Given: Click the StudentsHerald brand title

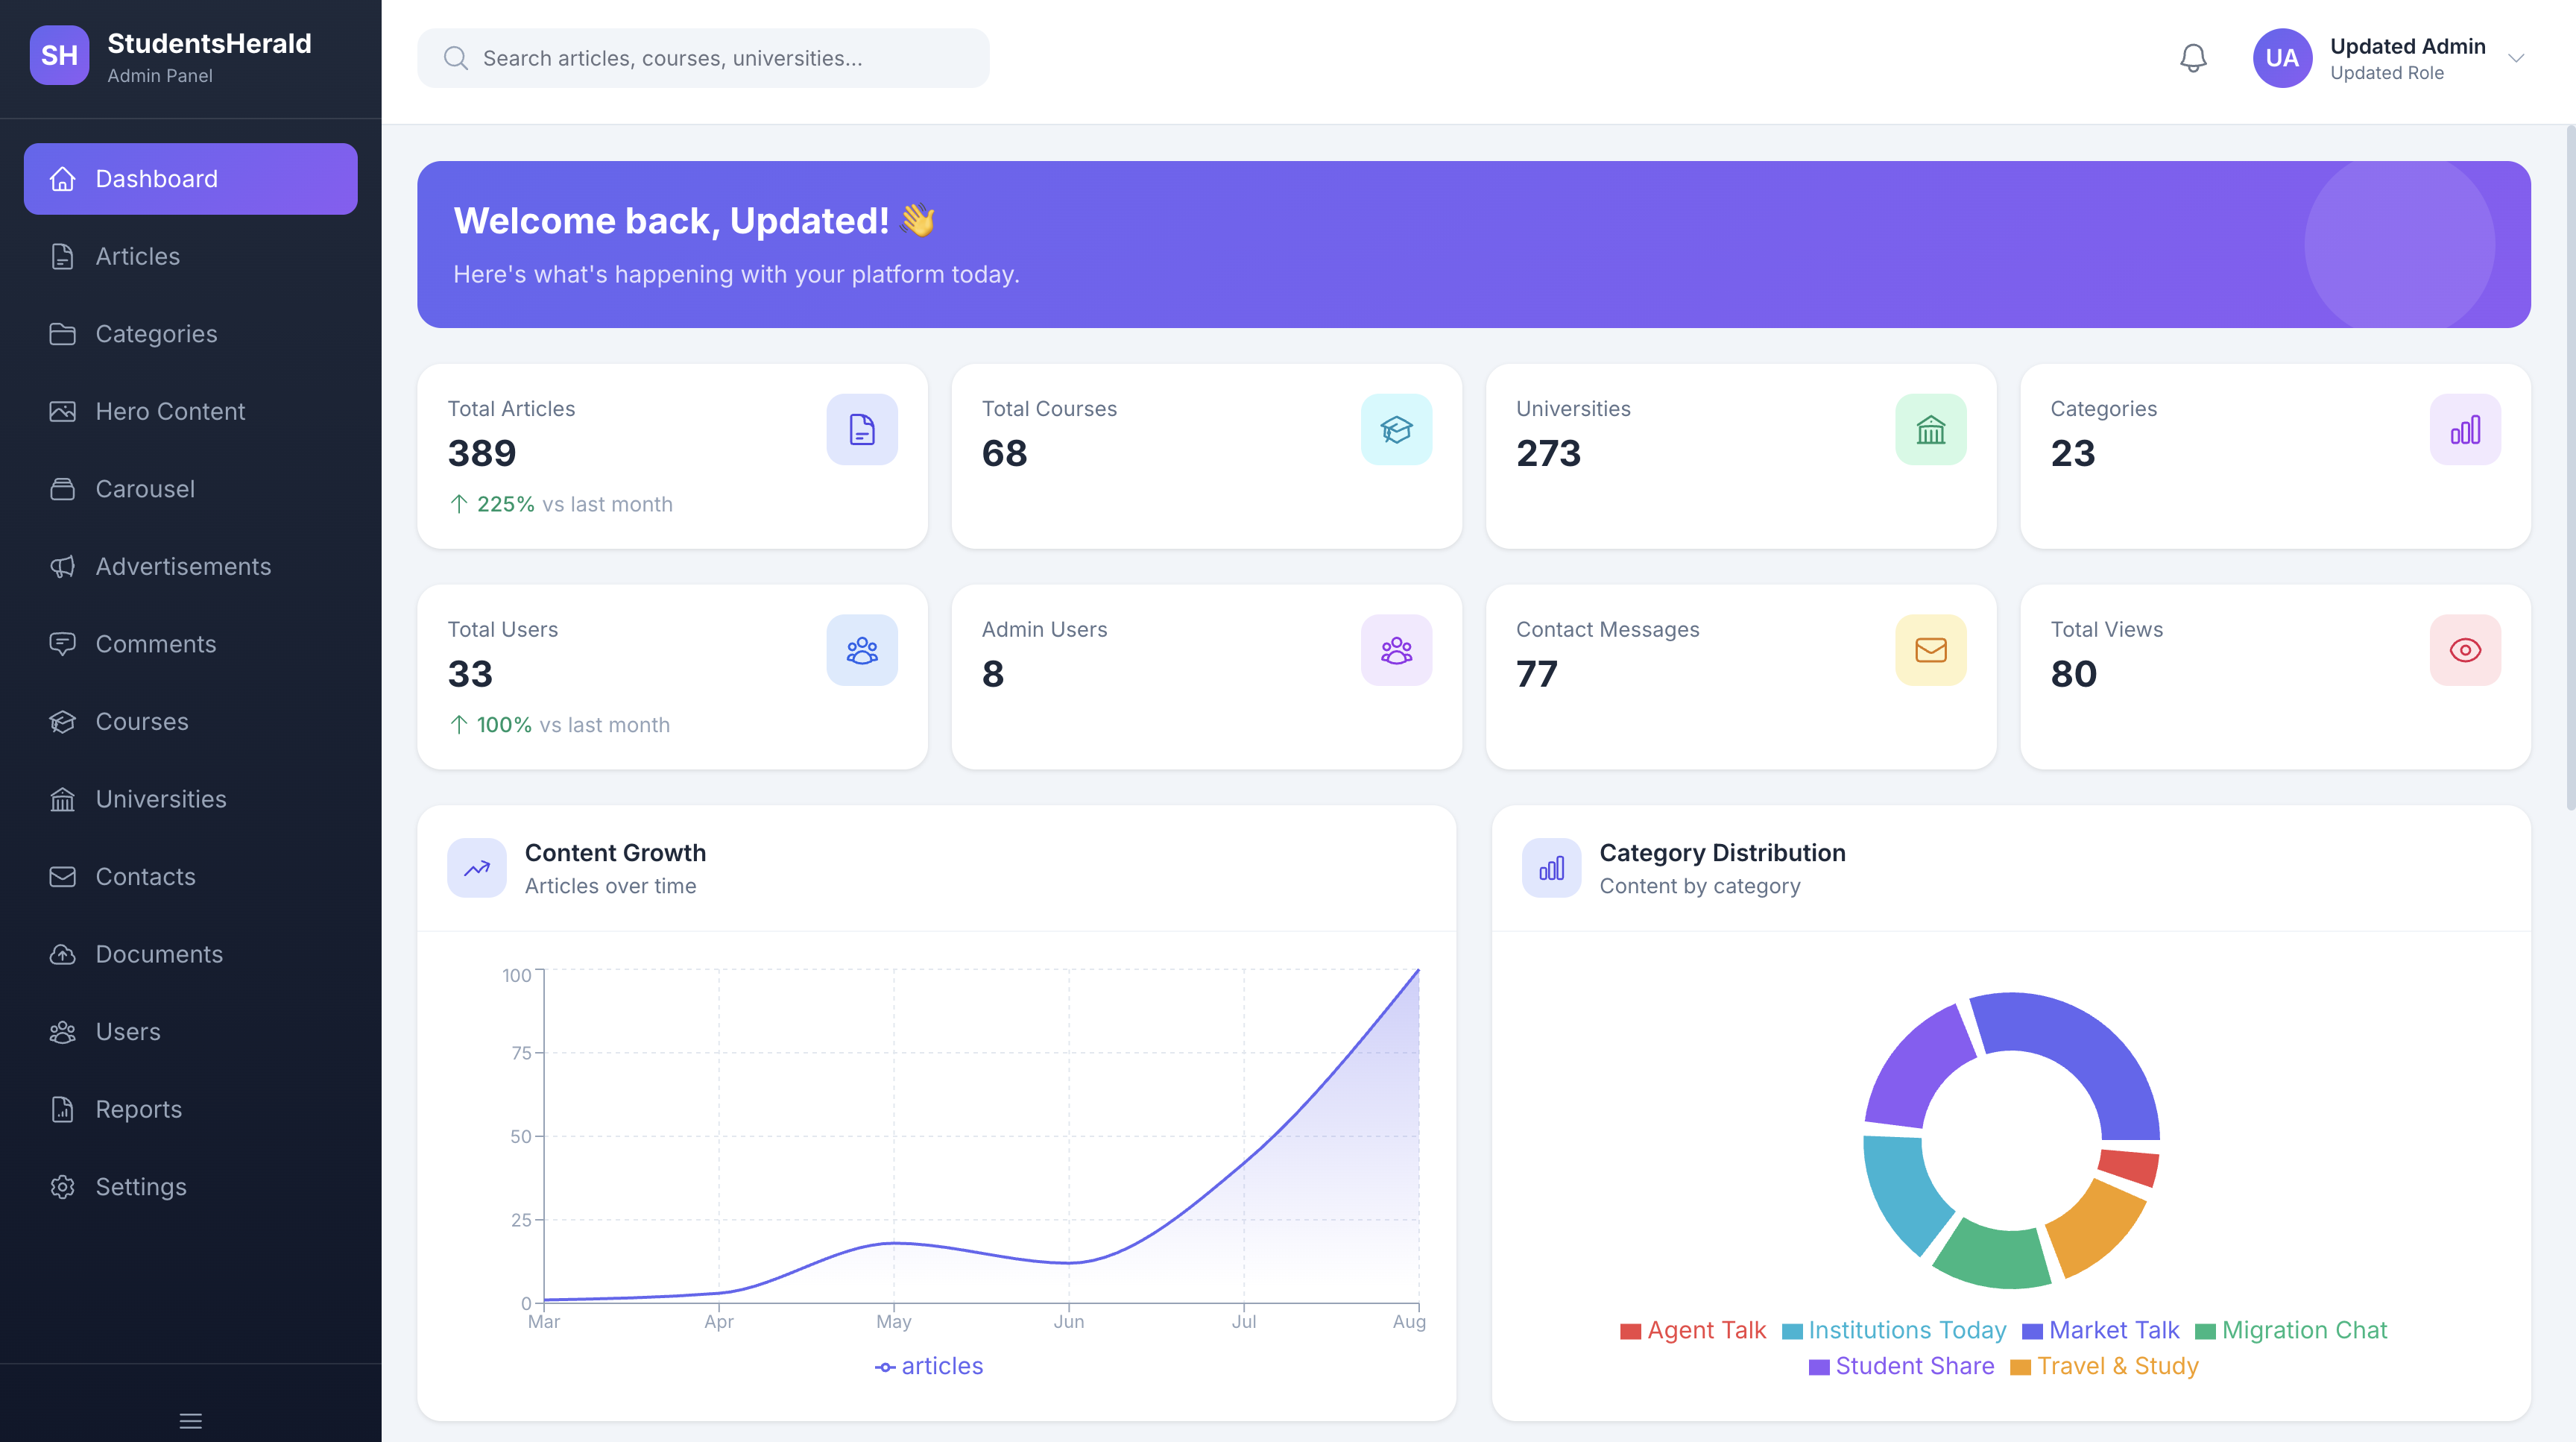Looking at the screenshot, I should (x=209, y=43).
